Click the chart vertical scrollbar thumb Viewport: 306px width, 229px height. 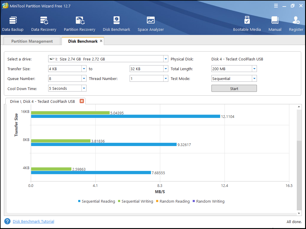299,175
